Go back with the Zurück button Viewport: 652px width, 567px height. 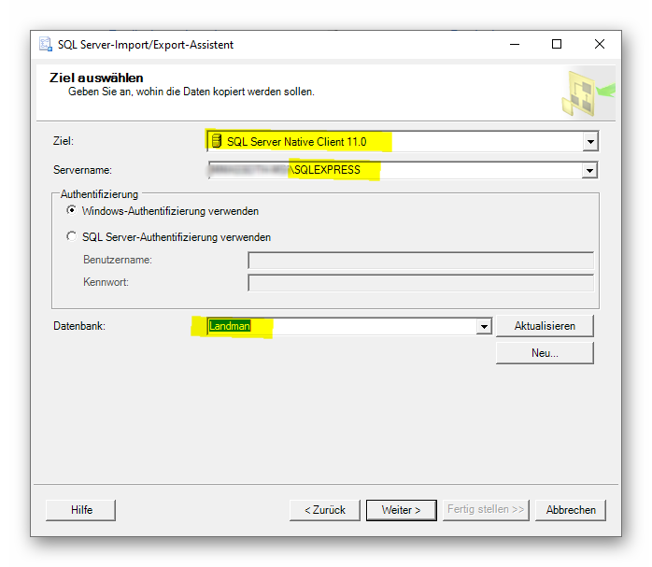[324, 510]
